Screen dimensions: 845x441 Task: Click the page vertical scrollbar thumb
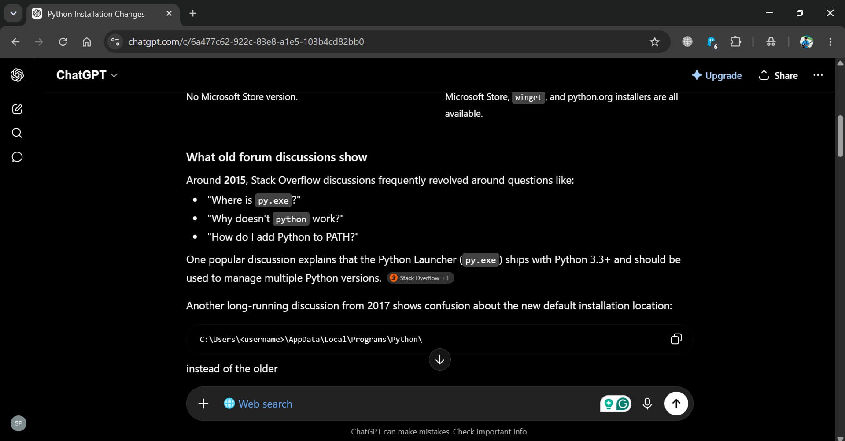(840, 136)
